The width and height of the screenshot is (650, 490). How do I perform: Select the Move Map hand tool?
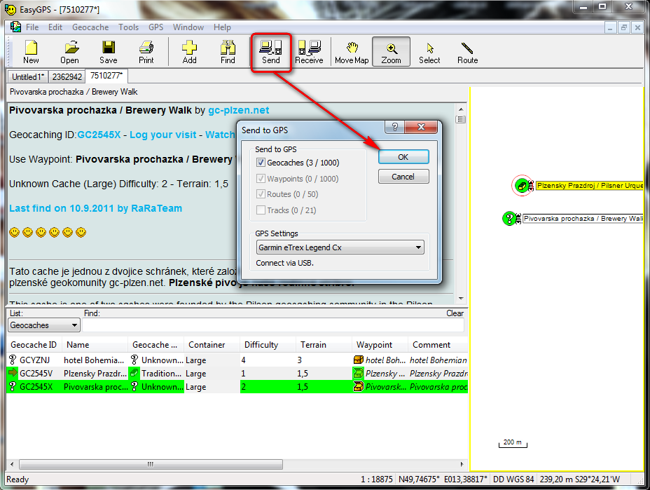click(352, 52)
